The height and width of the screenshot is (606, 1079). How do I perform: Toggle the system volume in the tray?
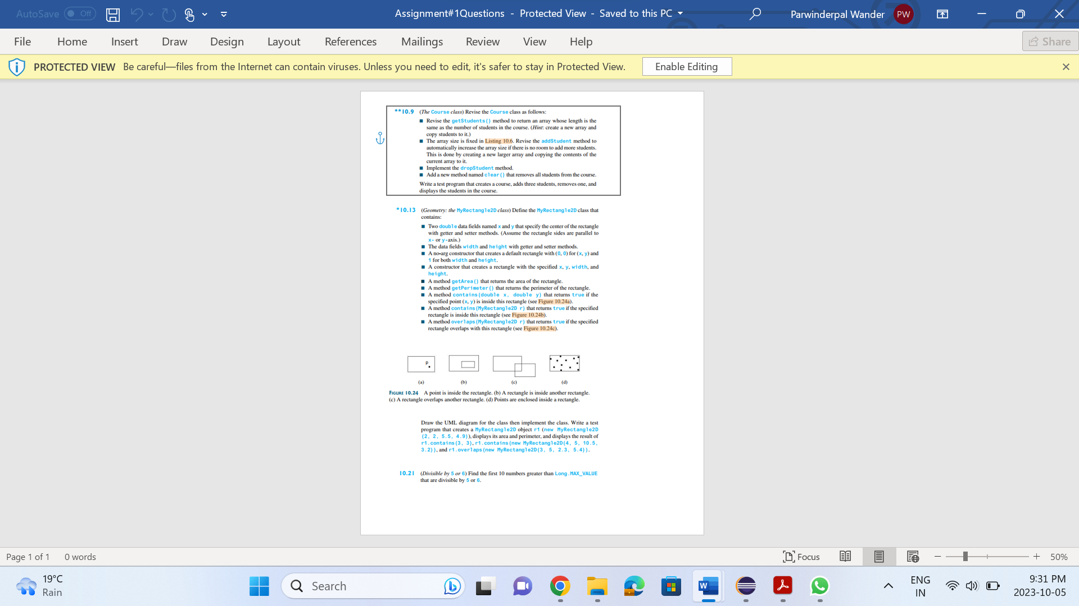[972, 585]
